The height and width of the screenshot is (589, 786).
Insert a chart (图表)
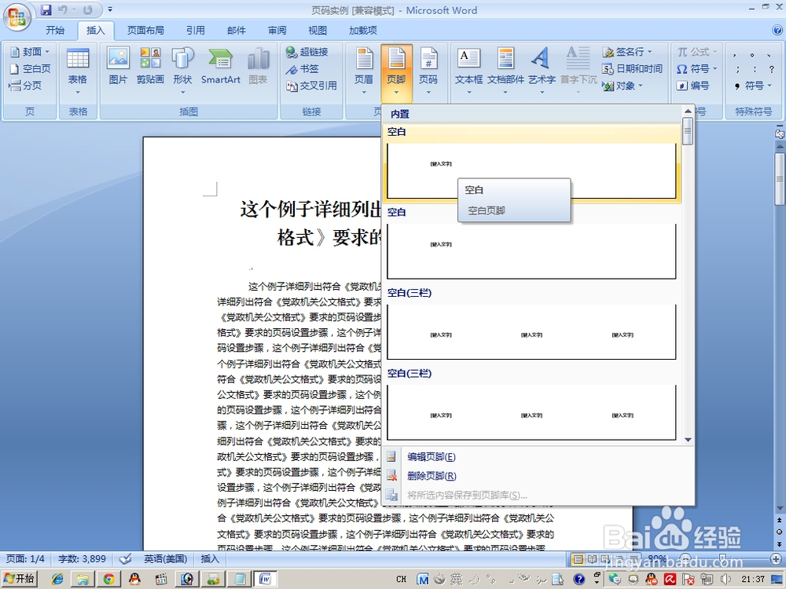pyautogui.click(x=258, y=66)
